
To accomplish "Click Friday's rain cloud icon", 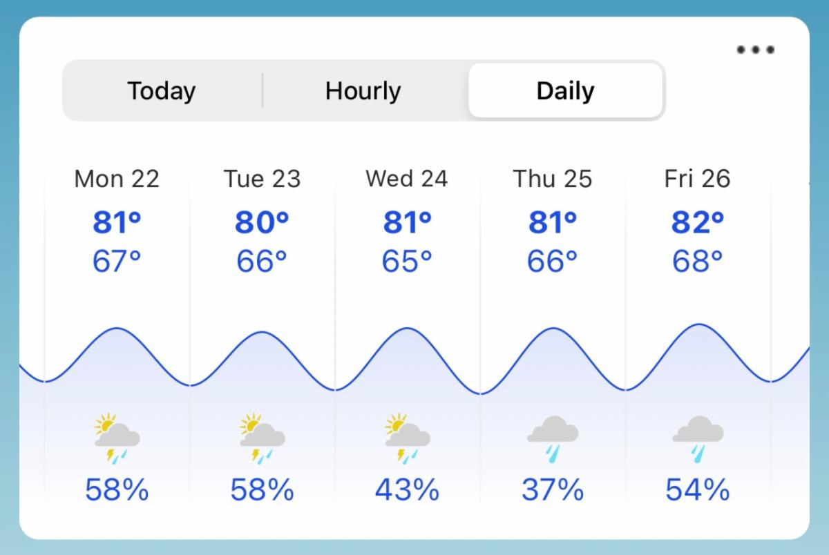I will (698, 438).
